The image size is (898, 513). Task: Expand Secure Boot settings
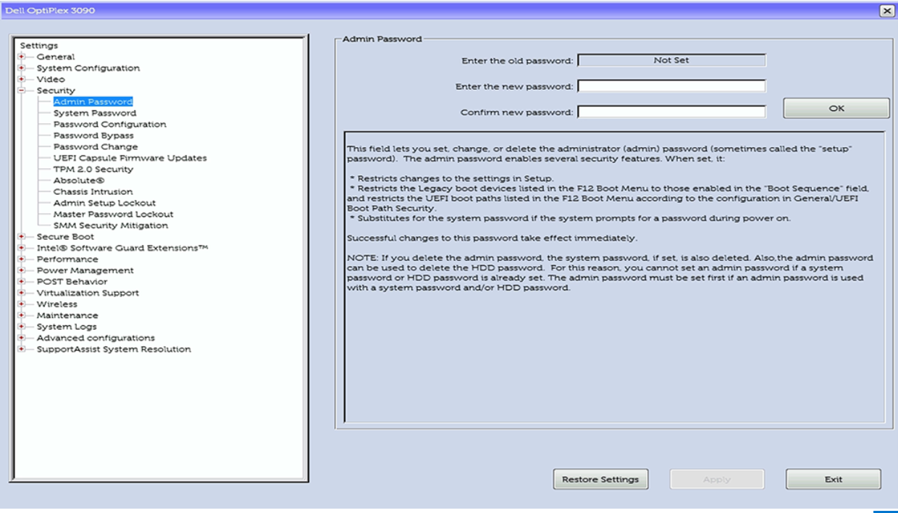21,236
